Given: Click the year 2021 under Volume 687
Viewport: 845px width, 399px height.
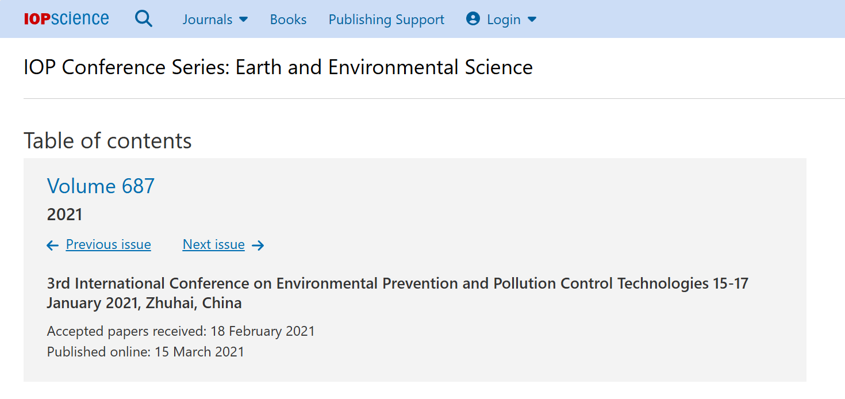Looking at the screenshot, I should click(65, 214).
